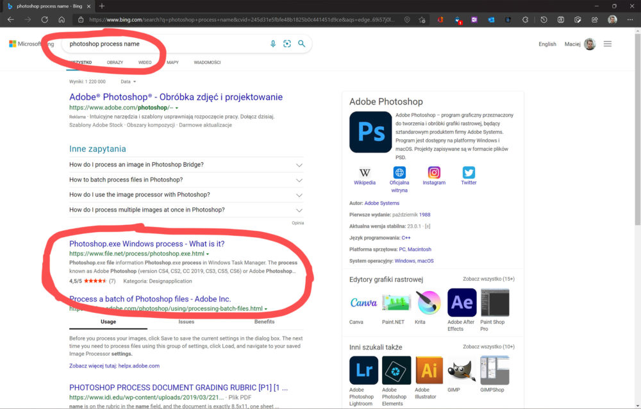Image resolution: width=641 pixels, height=409 pixels.
Task: Open the Krita thumbnail
Action: pos(429,303)
